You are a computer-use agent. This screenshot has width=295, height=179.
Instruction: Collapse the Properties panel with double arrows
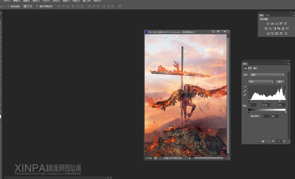coord(286,61)
